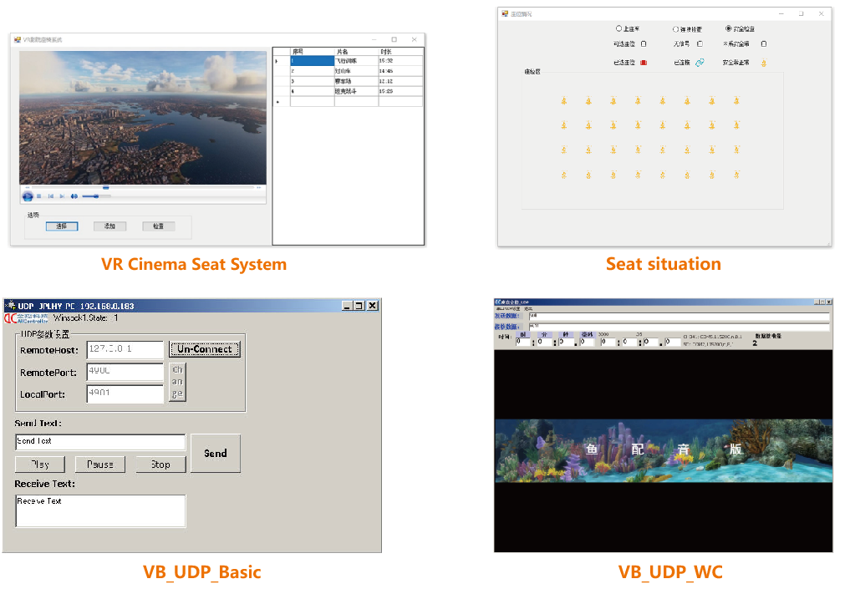Click the Send button in UDP window

[216, 454]
